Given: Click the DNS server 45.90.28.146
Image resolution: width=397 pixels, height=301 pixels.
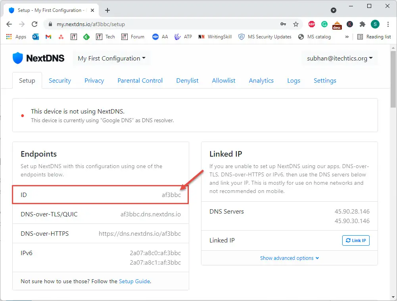Looking at the screenshot, I should tap(352, 212).
